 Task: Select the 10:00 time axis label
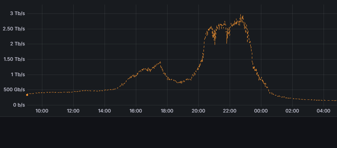[x=42, y=111]
